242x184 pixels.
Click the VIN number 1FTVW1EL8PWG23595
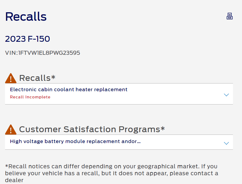[49, 53]
